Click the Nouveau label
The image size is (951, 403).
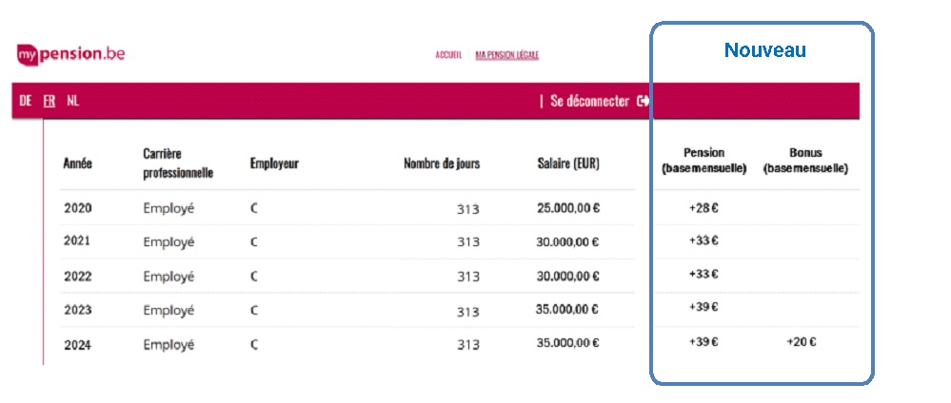pos(764,50)
